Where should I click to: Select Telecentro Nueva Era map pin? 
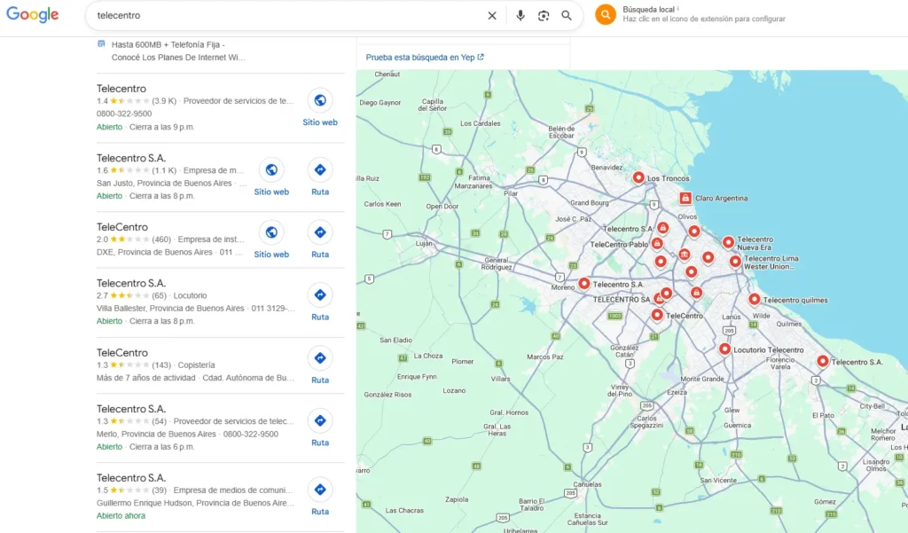coord(728,242)
